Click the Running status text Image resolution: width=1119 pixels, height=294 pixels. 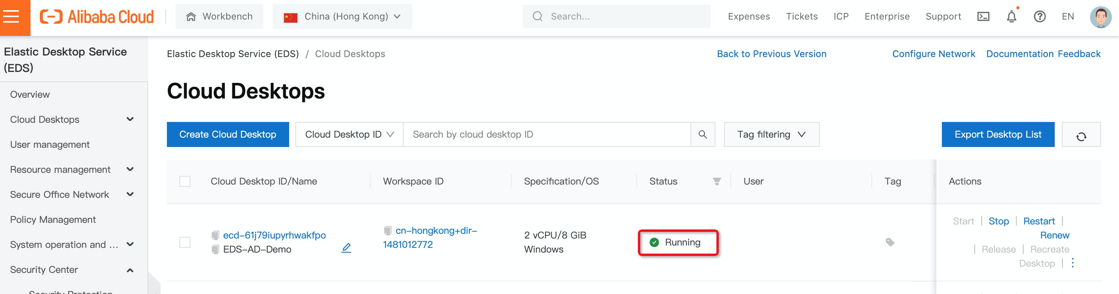tap(683, 242)
